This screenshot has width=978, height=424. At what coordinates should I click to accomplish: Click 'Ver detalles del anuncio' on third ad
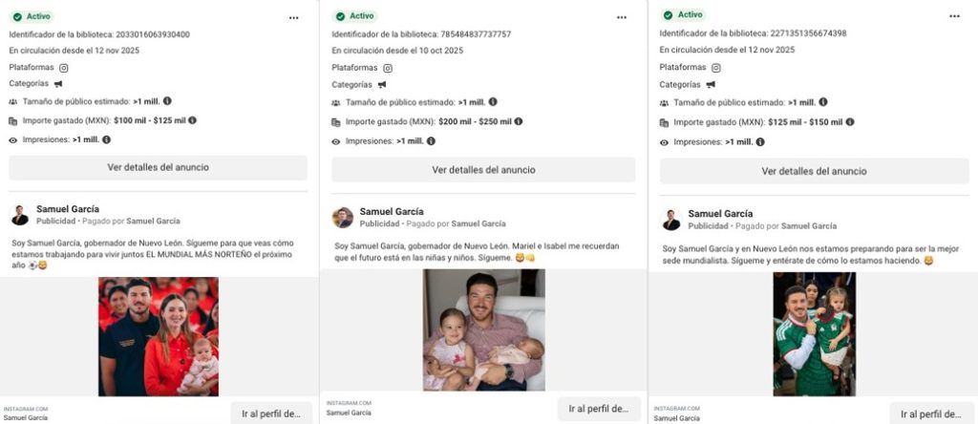[814, 171]
